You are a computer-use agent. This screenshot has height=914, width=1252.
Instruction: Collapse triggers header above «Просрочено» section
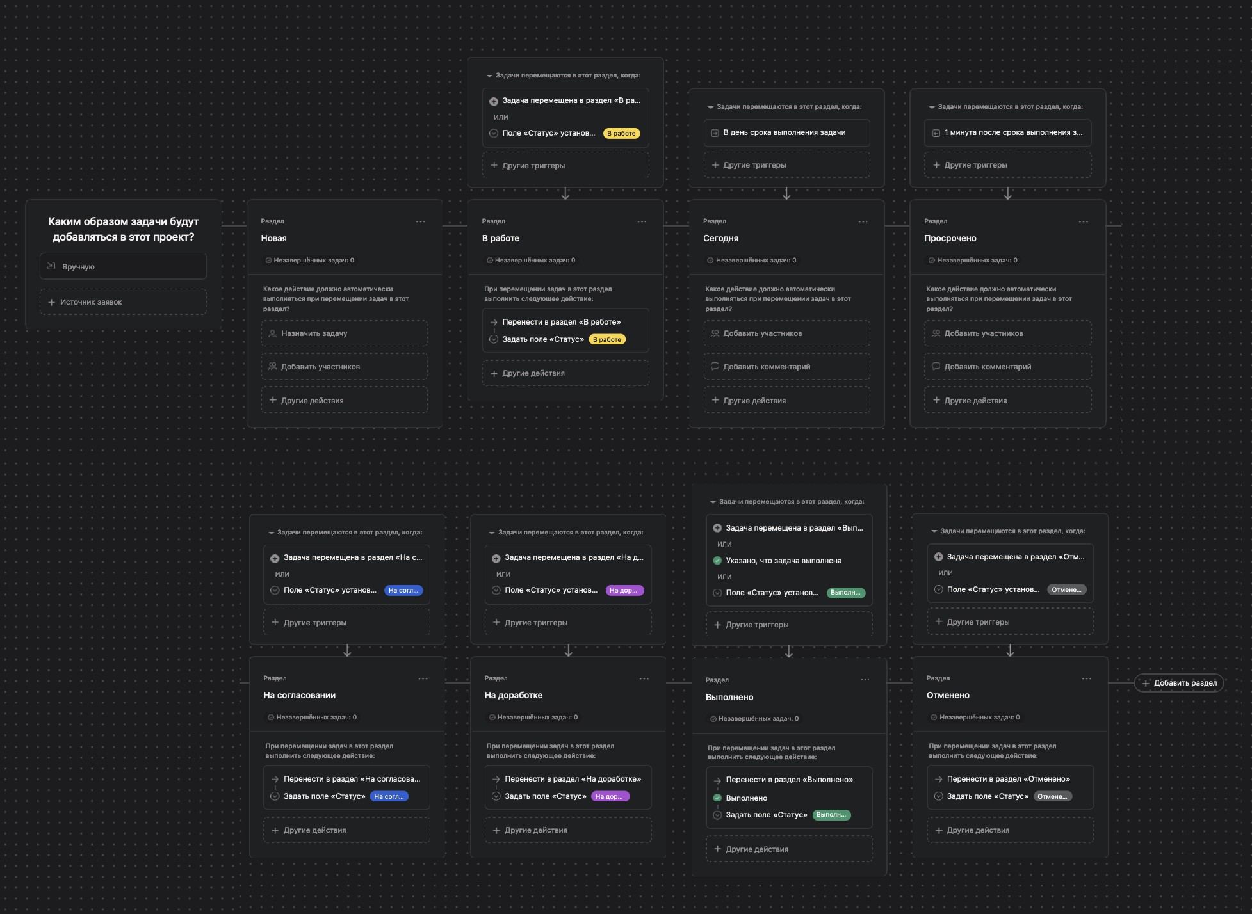click(932, 107)
